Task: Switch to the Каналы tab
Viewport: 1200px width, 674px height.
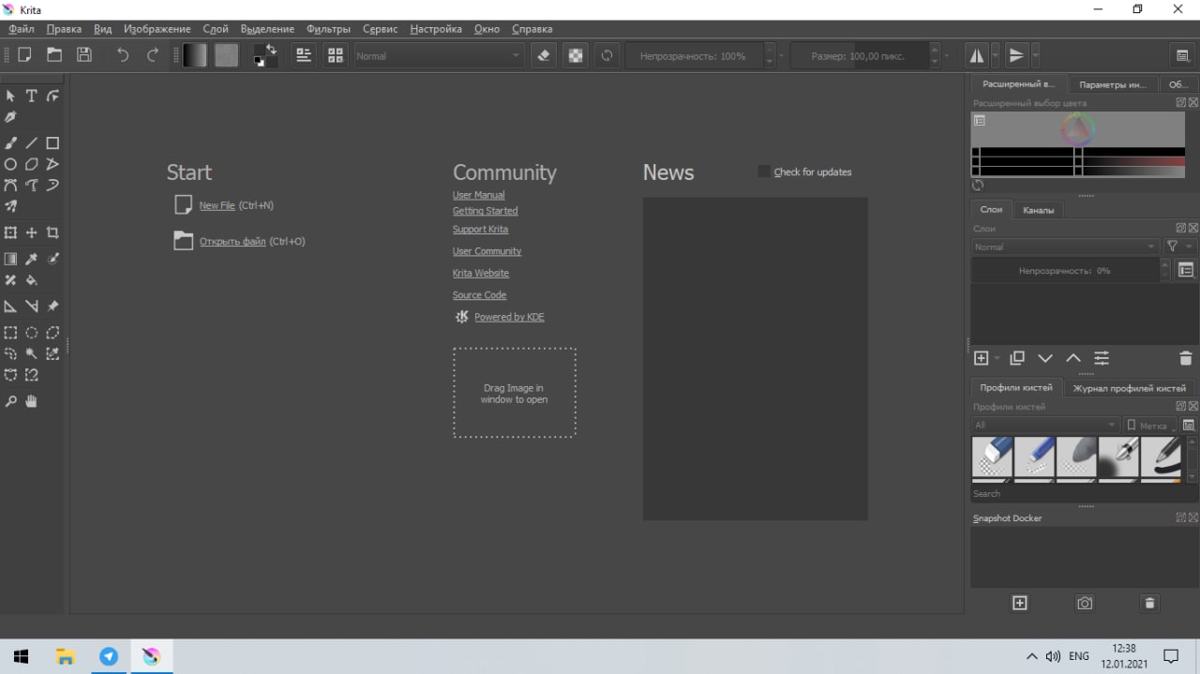Action: click(1038, 210)
